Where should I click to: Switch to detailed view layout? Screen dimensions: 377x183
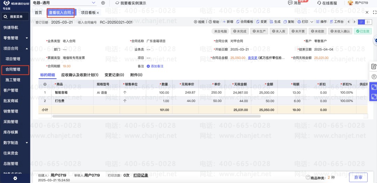tap(368, 22)
